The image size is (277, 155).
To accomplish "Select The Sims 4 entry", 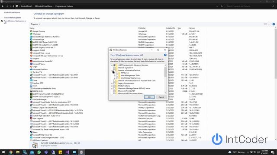I will (x=37, y=72).
